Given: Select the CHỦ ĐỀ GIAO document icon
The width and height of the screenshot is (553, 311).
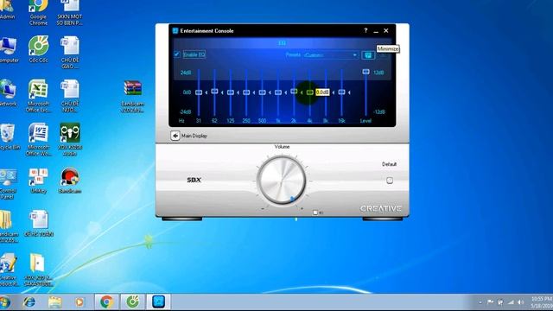Looking at the screenshot, I should 70,53.
